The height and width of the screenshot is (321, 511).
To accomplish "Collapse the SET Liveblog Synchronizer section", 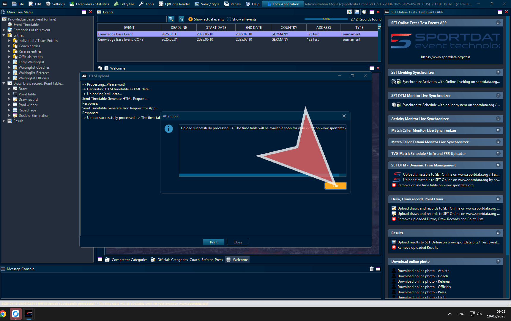I will [x=498, y=72].
